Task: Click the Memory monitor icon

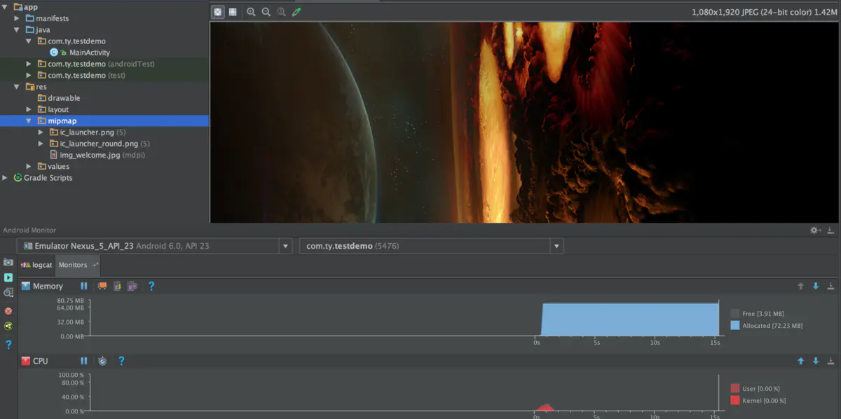Action: point(26,286)
